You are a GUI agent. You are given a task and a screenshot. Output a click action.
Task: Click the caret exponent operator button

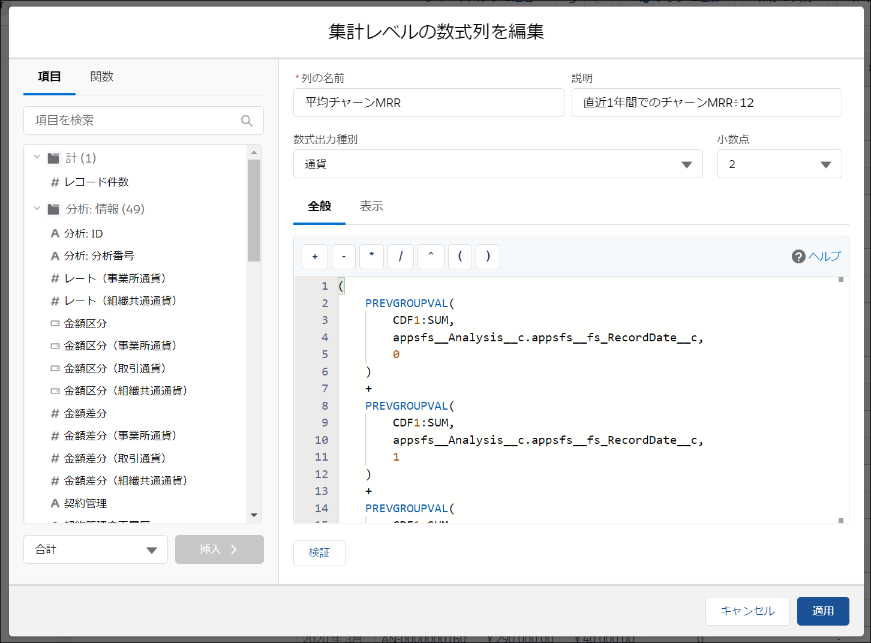(x=431, y=257)
